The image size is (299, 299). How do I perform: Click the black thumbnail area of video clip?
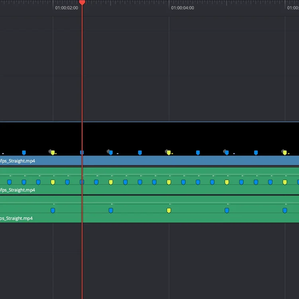tap(149, 136)
